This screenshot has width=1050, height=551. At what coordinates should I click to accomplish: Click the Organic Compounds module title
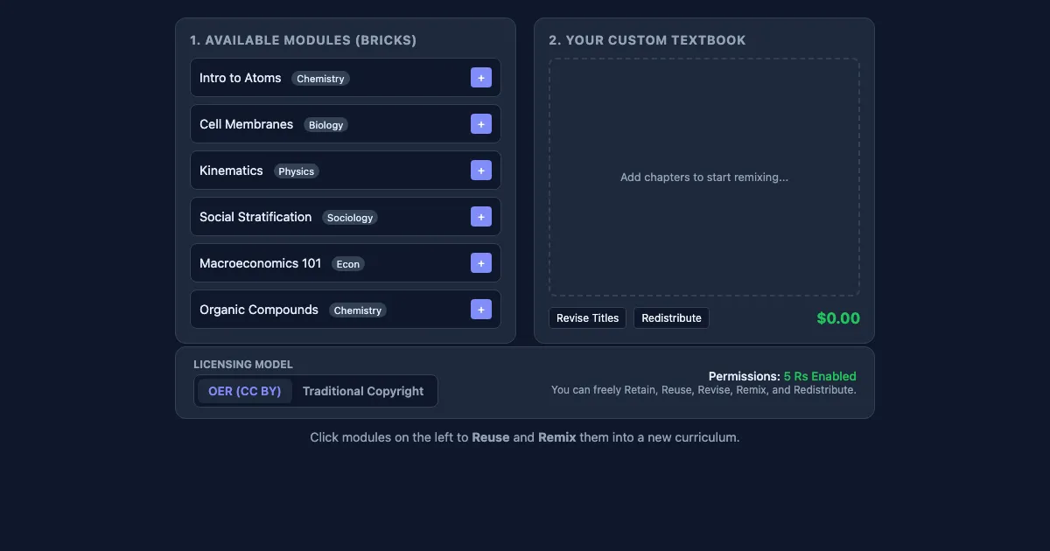259,310
